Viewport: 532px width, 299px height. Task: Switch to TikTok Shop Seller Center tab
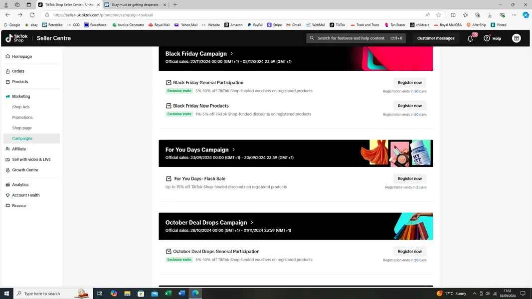pyautogui.click(x=69, y=5)
